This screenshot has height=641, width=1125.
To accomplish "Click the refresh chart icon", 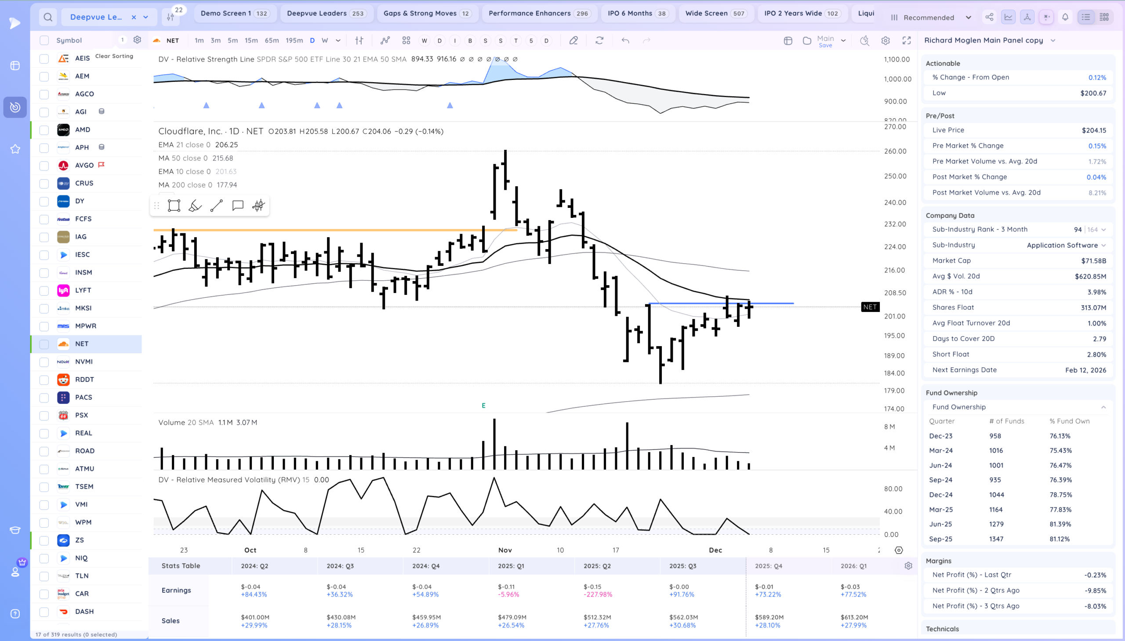I will pyautogui.click(x=599, y=40).
